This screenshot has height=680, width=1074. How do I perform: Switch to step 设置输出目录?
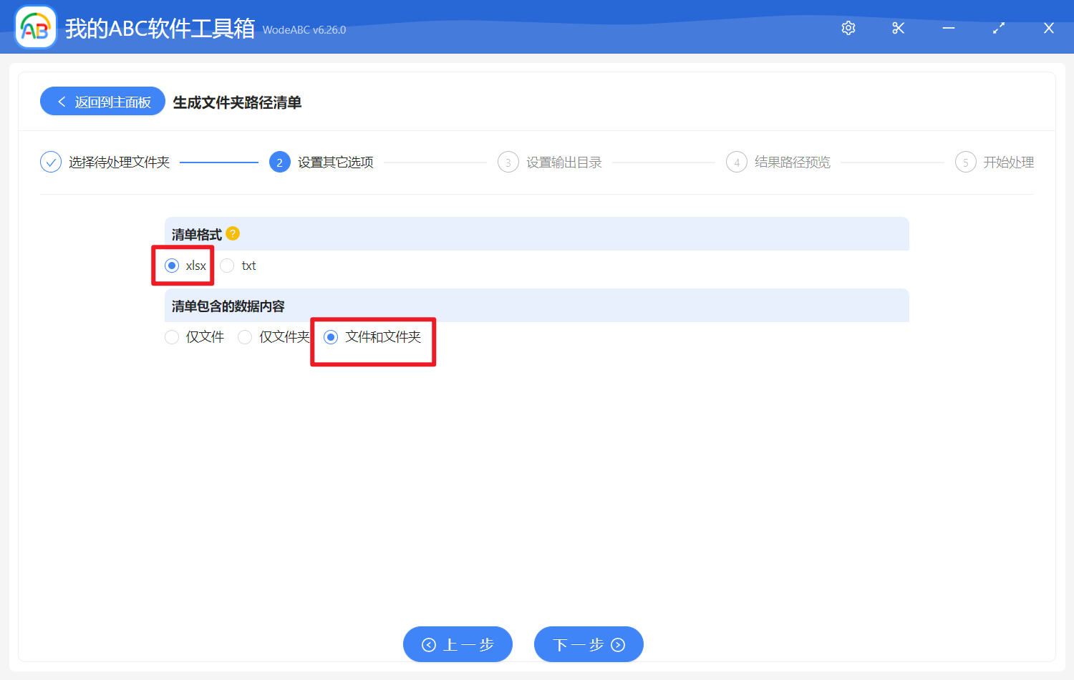point(563,162)
